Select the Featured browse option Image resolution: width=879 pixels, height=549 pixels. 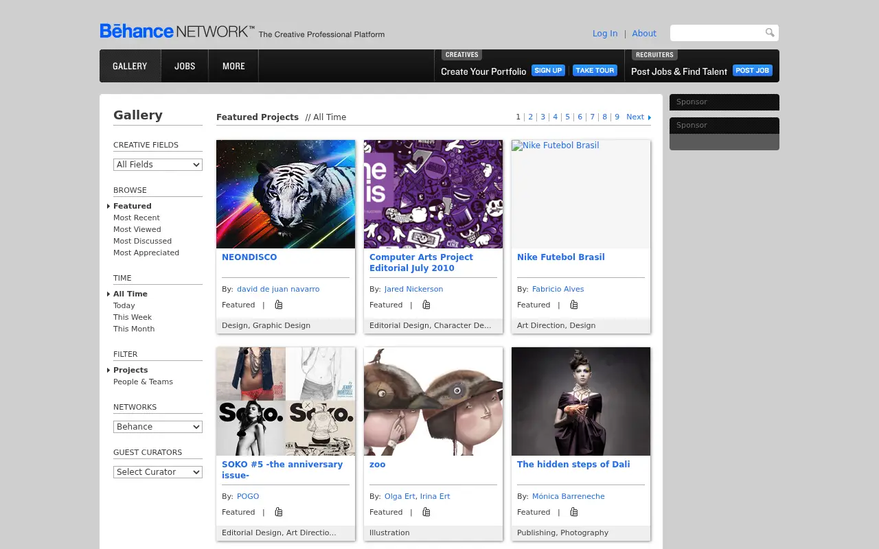pyautogui.click(x=133, y=206)
